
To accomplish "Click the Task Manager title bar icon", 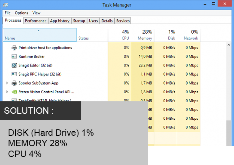I will [x=6, y=5].
